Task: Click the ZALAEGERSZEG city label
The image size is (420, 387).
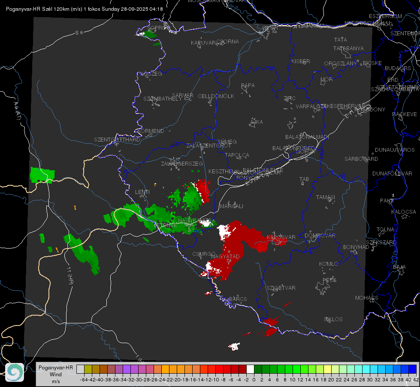Action: (x=182, y=163)
